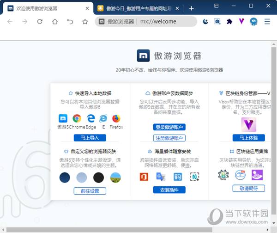Click the round blue wallet app icon
Viewport: 277px width, 233px height.
pyautogui.click(x=240, y=175)
